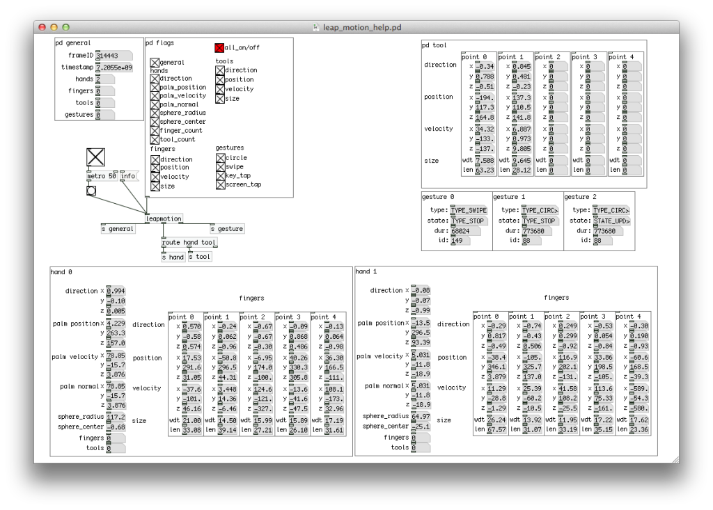The width and height of the screenshot is (713, 510).
Task: Toggle the screen_tap gesture checkbox
Action: (221, 184)
